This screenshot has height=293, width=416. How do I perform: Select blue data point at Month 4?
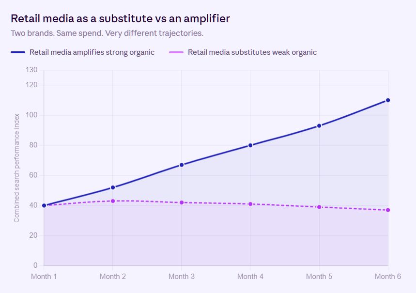pos(250,145)
